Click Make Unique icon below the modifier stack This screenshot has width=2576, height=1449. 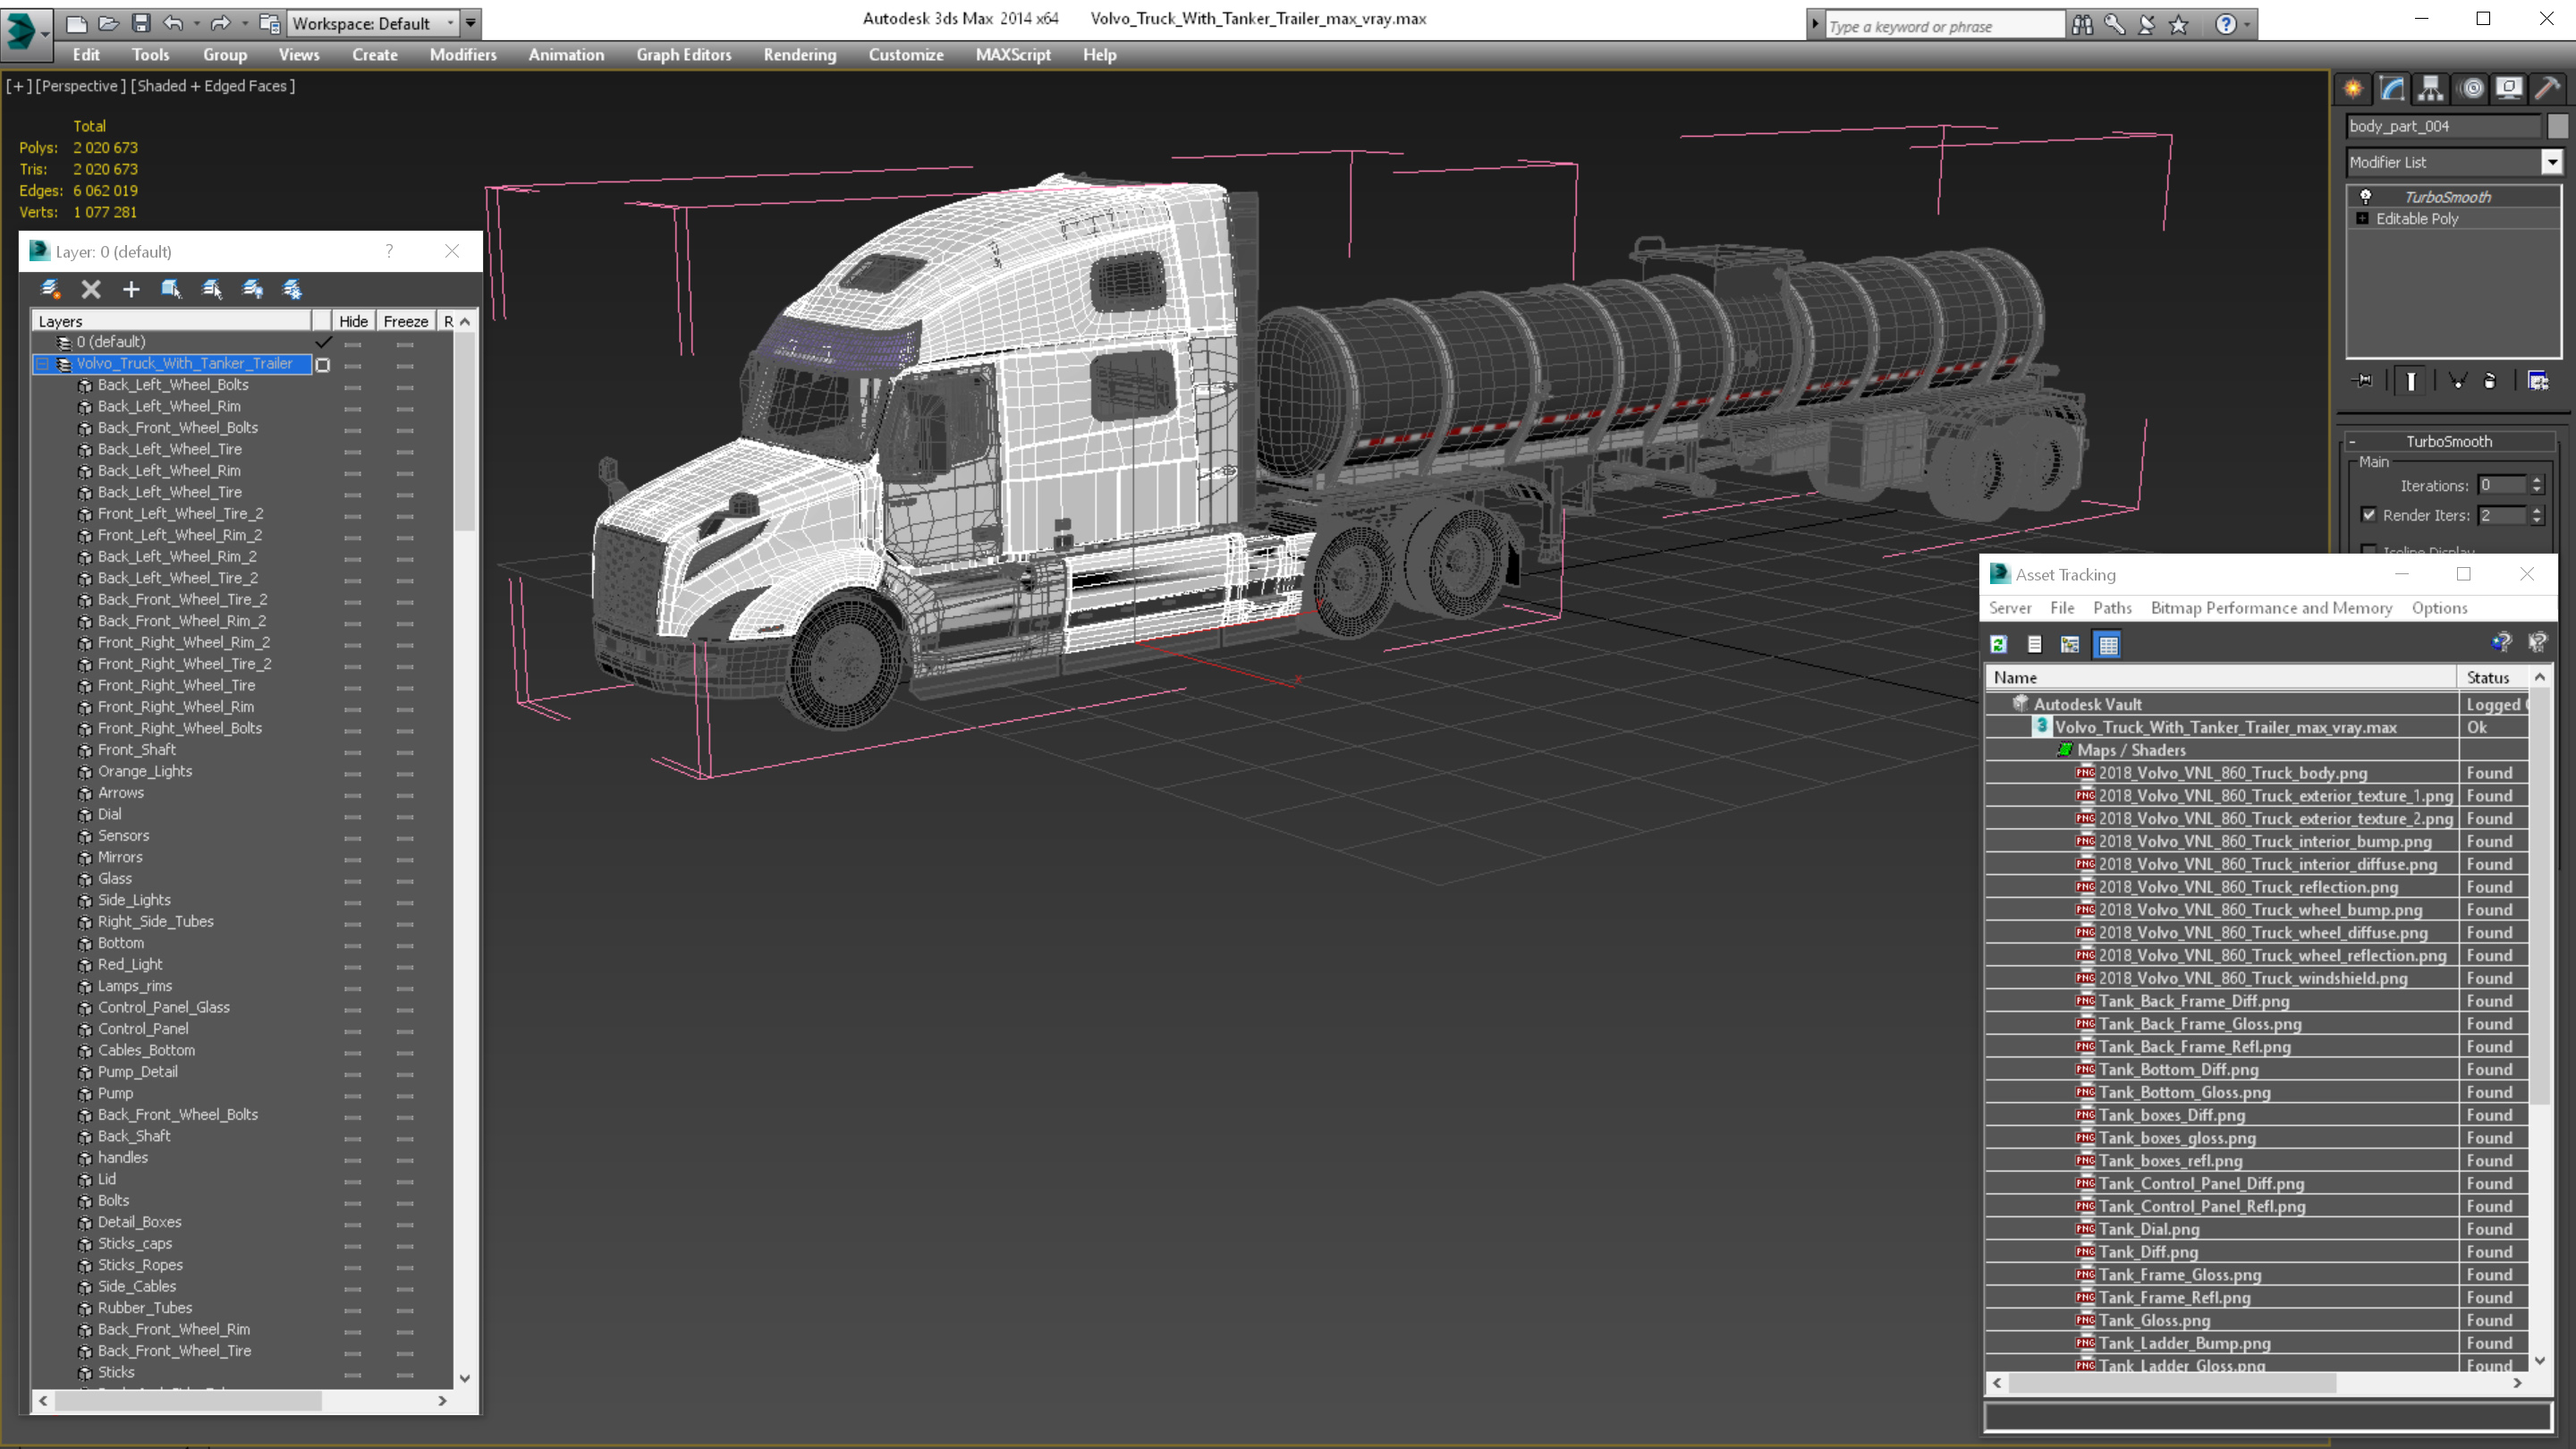(2457, 380)
